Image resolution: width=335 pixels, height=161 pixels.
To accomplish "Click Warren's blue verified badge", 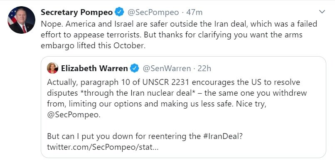I will click(x=135, y=68).
